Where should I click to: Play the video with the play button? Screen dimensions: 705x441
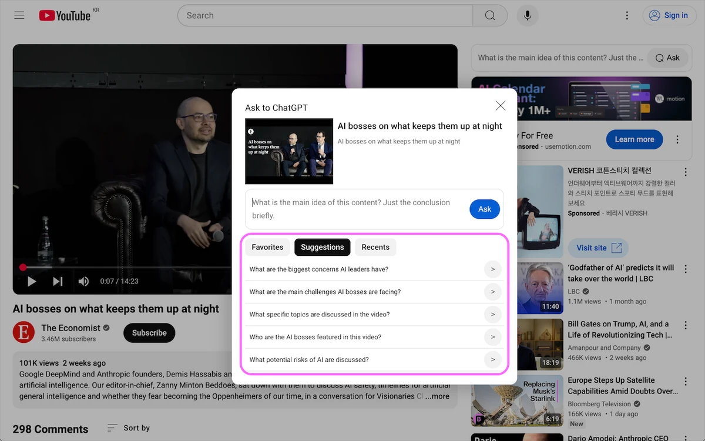point(32,282)
